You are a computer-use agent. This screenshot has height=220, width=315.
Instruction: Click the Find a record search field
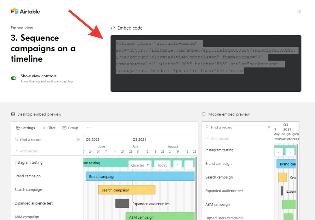(44, 140)
